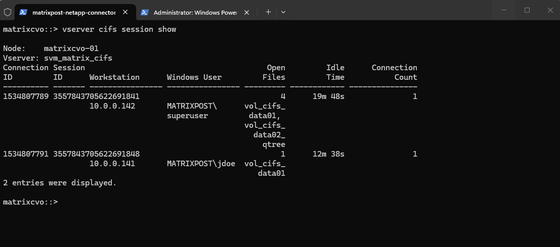This screenshot has height=247, width=560.
Task: Click workstation address 10.0.0.142
Action: point(112,106)
